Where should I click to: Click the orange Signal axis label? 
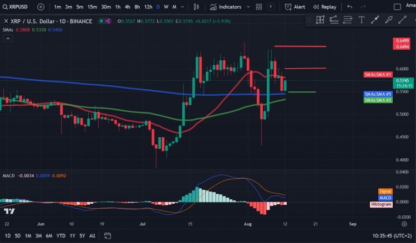pos(385,191)
